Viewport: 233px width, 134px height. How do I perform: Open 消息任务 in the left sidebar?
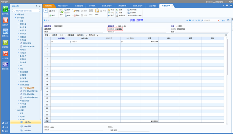5,22
